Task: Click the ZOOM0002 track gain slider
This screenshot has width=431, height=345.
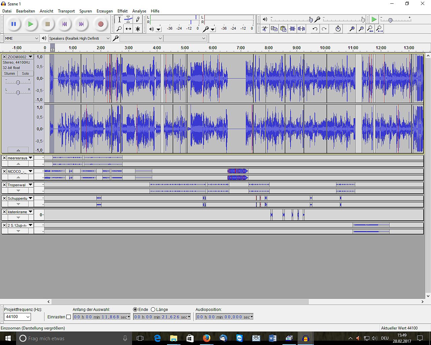Action: (x=18, y=83)
